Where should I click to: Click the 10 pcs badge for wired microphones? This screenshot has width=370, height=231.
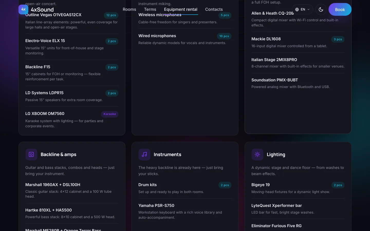224,36
